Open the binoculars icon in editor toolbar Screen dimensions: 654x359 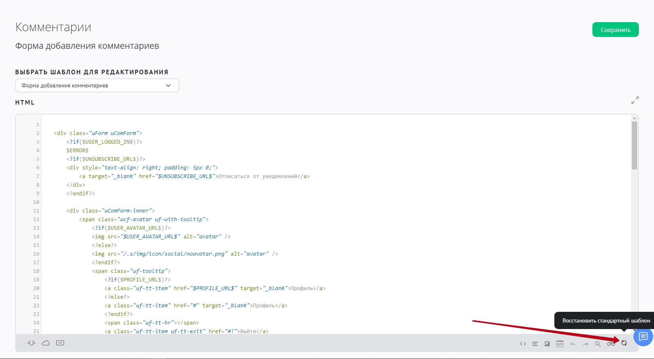(x=611, y=344)
